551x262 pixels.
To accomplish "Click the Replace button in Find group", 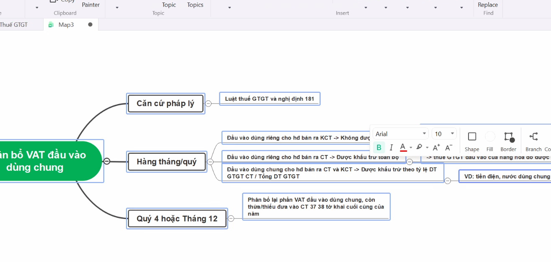I will [488, 5].
